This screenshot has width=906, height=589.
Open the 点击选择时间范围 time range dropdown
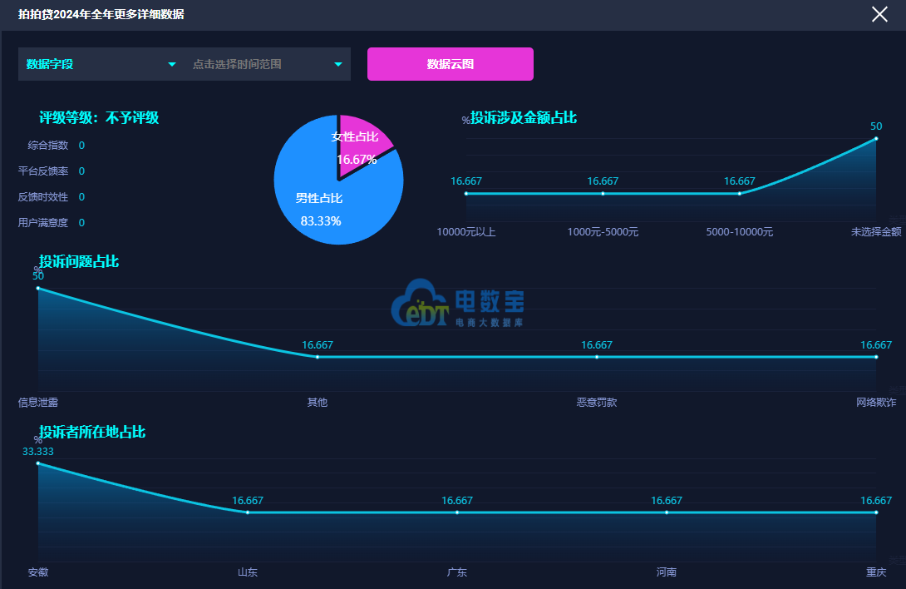(x=268, y=64)
